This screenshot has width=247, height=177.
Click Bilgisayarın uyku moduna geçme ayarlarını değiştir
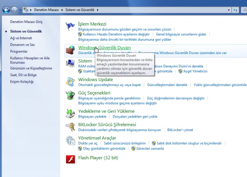coord(118,103)
